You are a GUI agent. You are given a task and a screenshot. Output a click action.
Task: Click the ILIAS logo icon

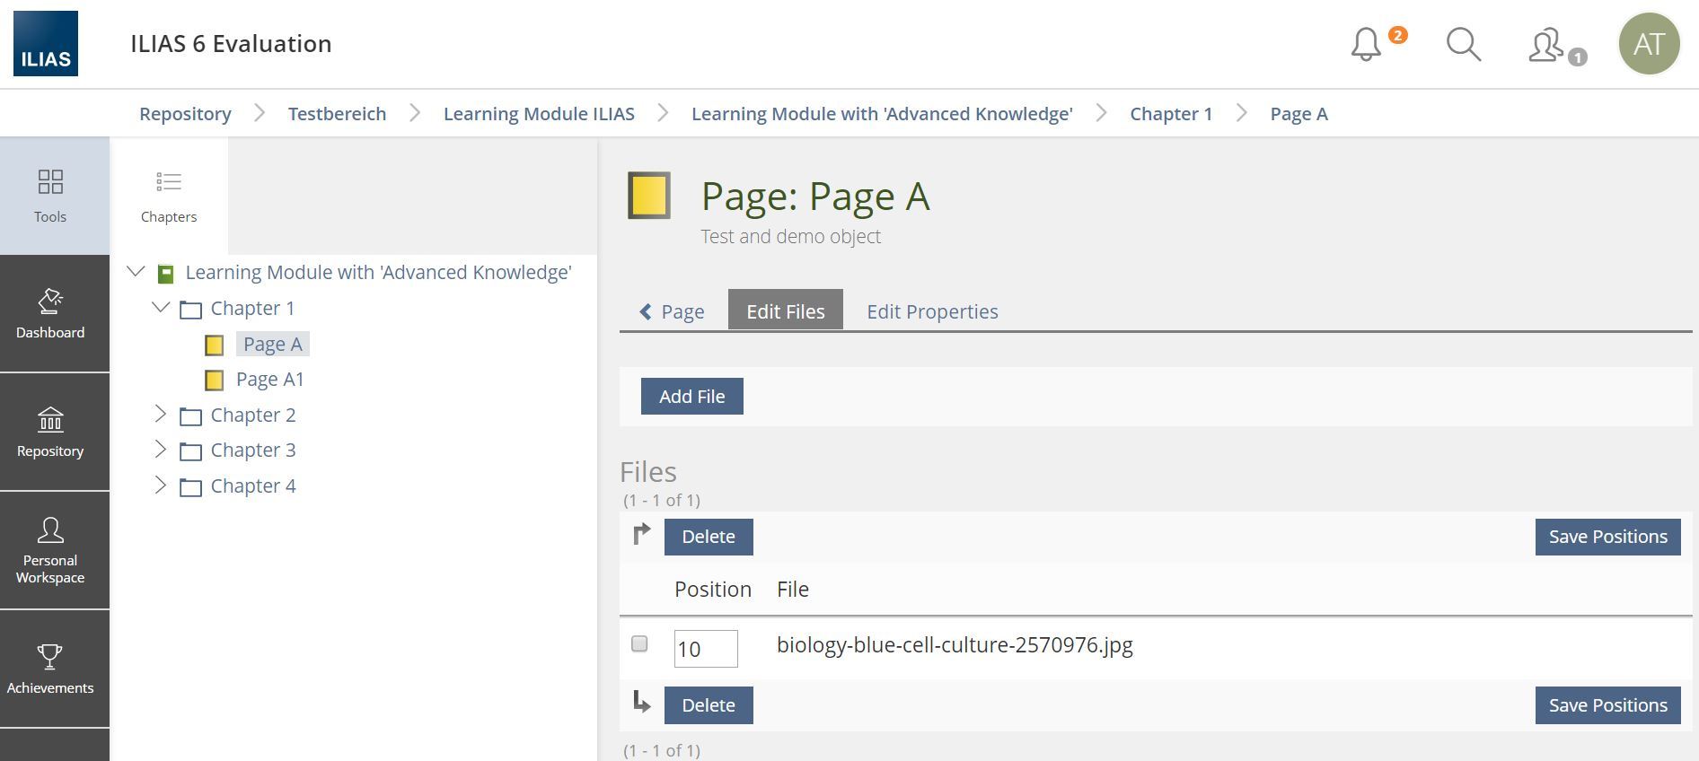pos(46,44)
